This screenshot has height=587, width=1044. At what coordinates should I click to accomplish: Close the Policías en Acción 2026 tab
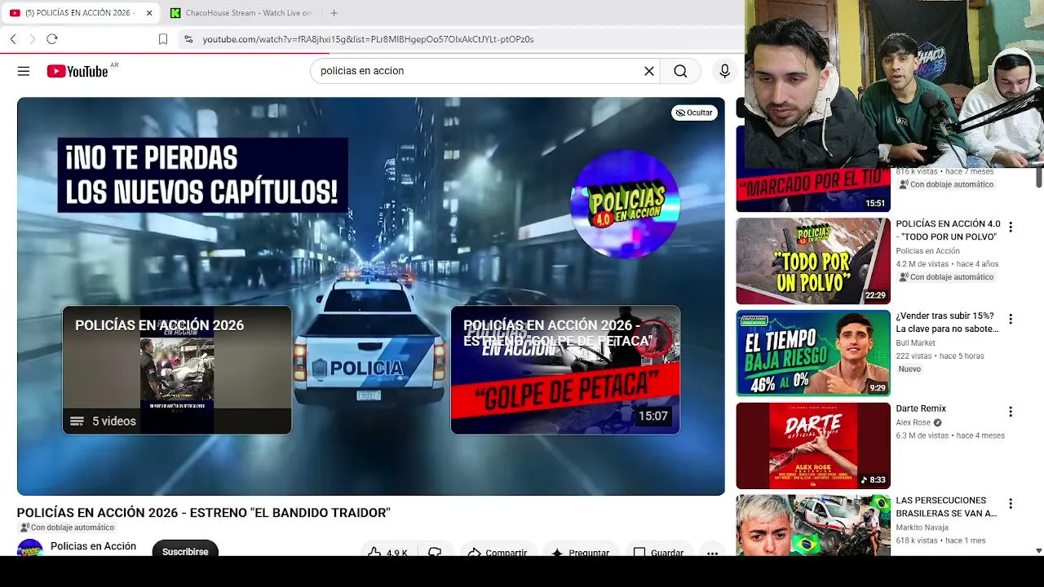coord(149,13)
